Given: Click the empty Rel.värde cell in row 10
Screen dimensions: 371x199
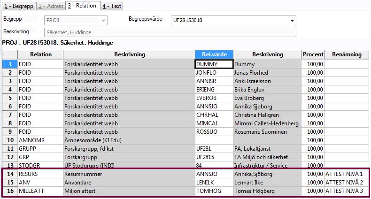Looking at the screenshot, I should coord(214,140).
